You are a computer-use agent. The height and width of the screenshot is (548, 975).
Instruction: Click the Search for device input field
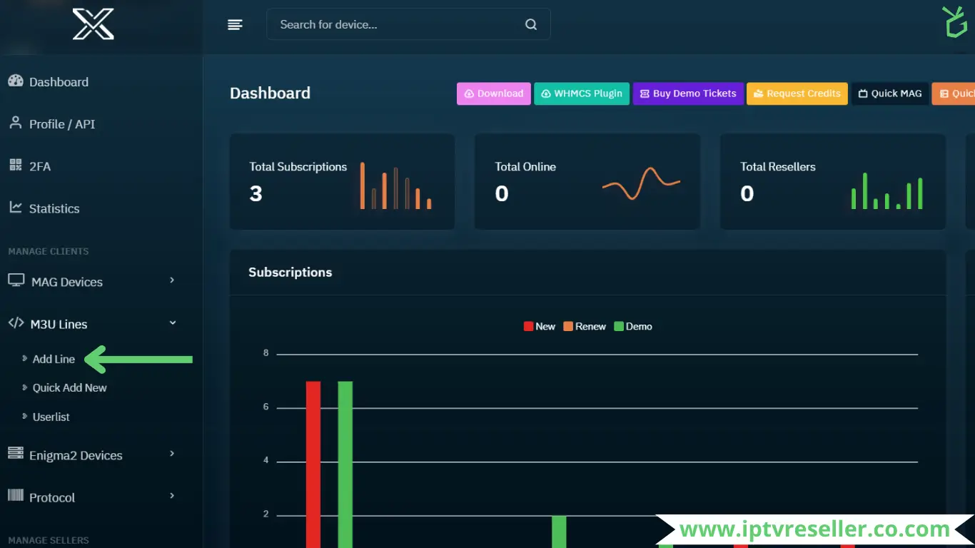[x=396, y=25]
